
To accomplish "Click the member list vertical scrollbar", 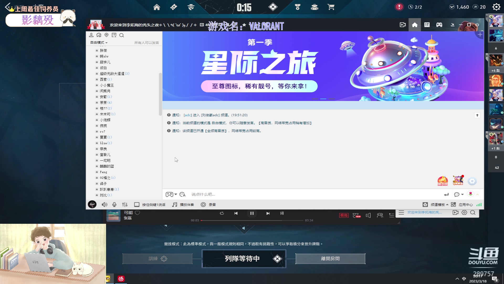I will click(160, 94).
